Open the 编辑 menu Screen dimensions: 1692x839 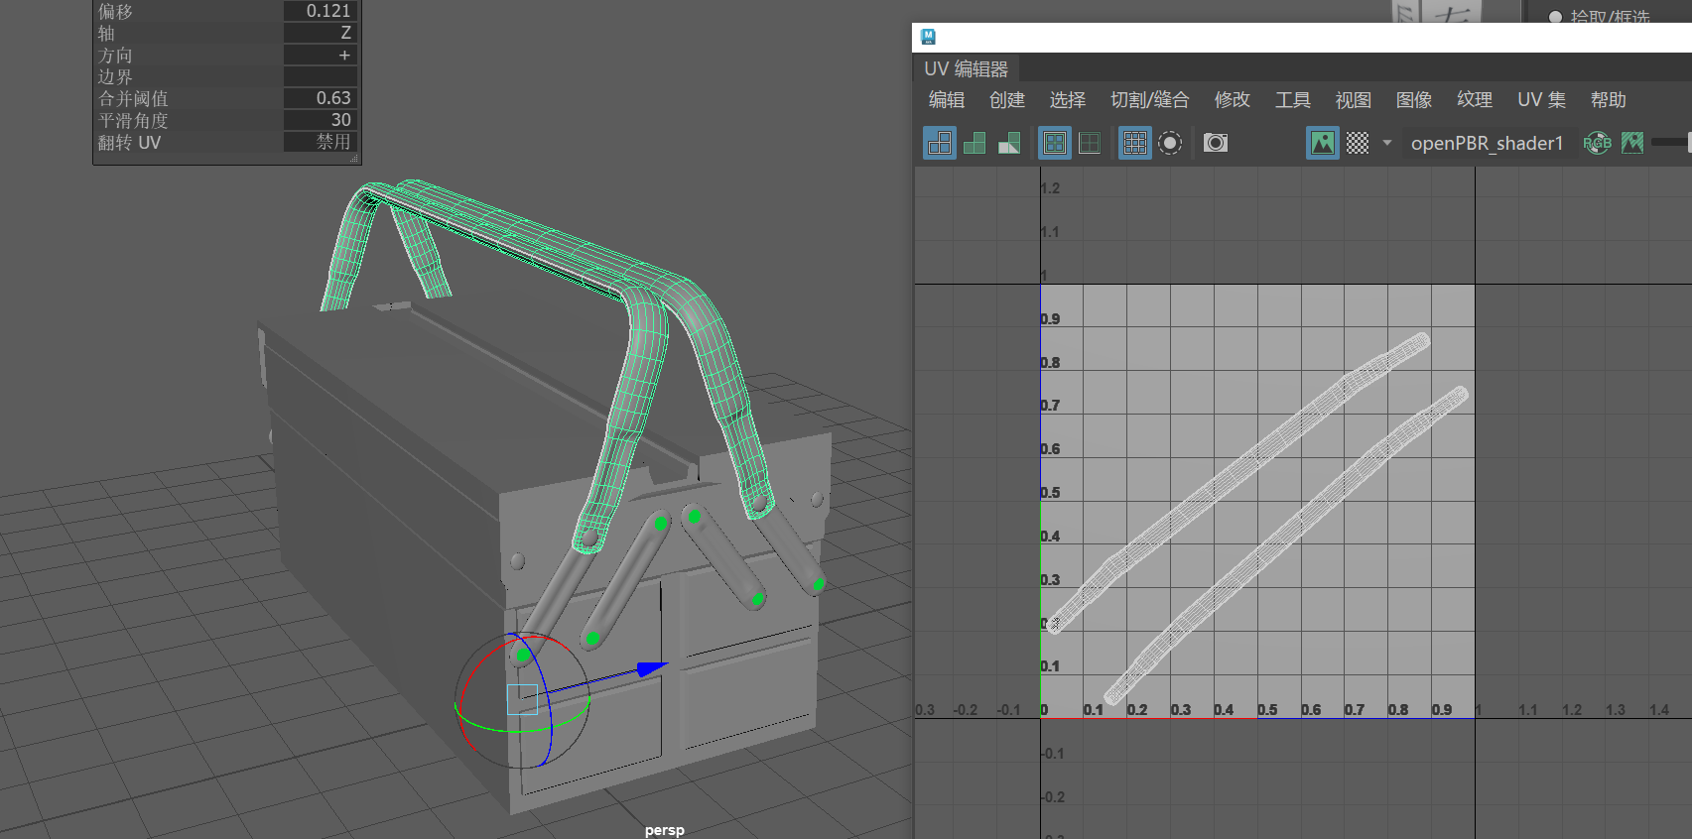[947, 100]
